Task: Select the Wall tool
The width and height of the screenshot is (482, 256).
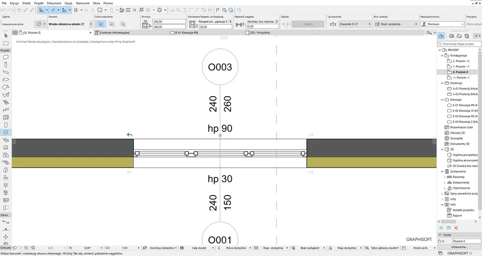Action: (x=6, y=57)
